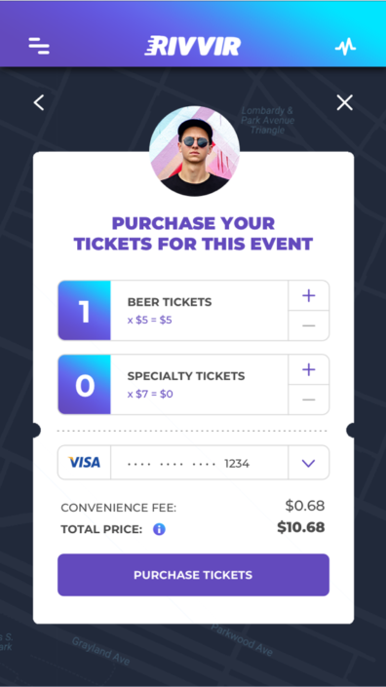Screen dimensions: 386x687
Task: Close the ticket purchase dialog
Action: [x=344, y=103]
